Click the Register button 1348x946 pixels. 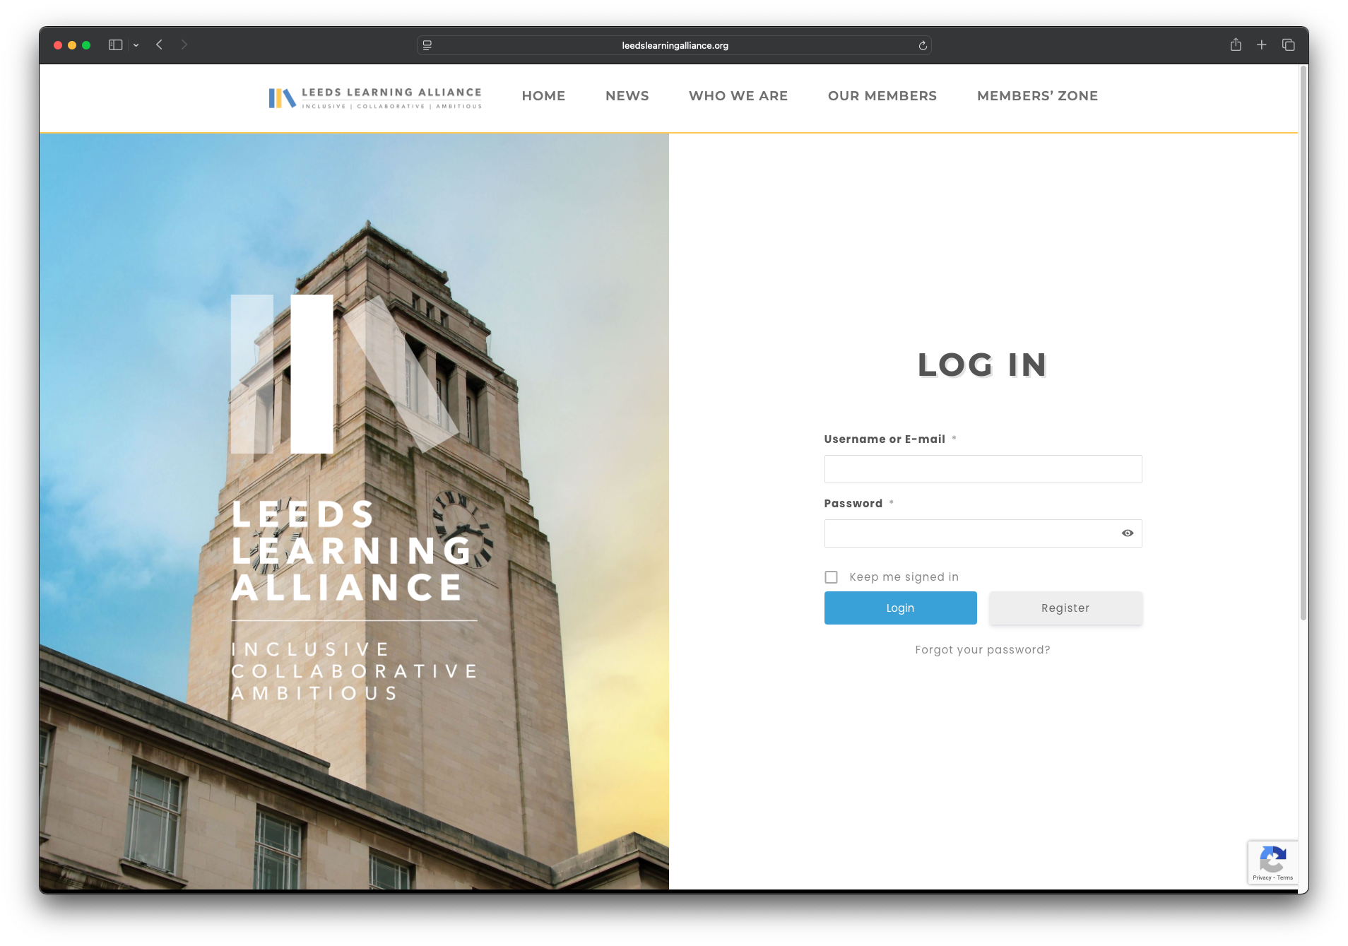(x=1065, y=608)
